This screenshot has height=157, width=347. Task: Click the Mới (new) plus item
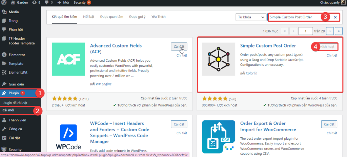63,2
